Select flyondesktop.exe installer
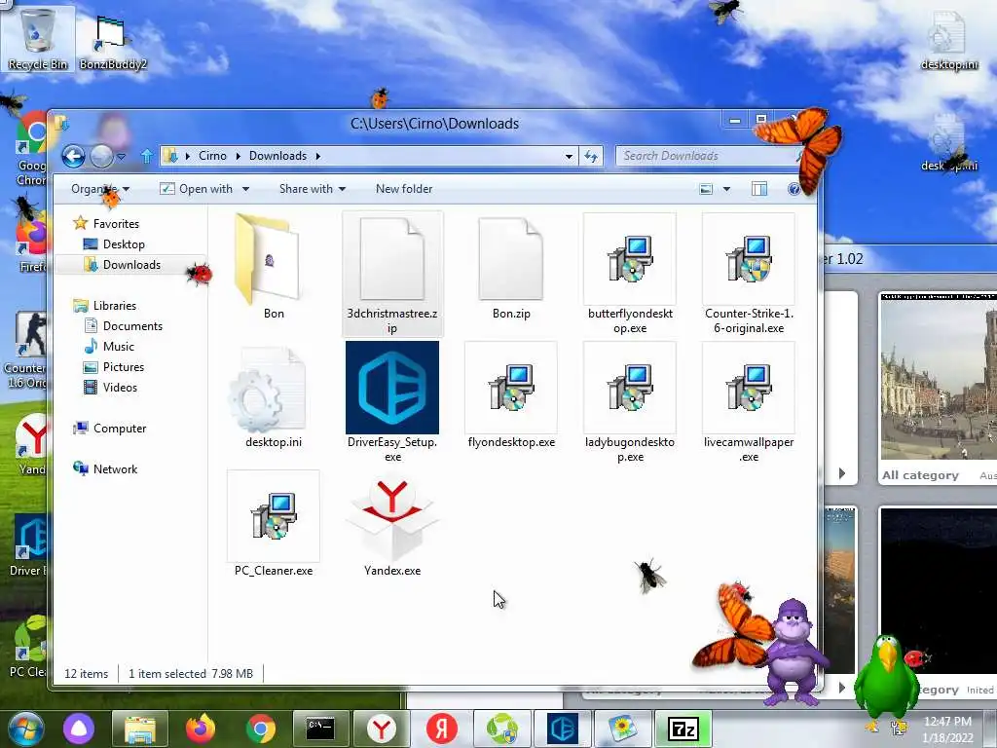 [511, 395]
